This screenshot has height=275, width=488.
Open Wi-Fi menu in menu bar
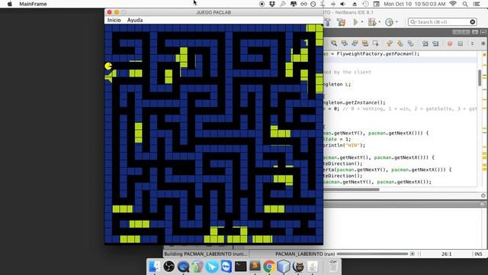point(453,4)
